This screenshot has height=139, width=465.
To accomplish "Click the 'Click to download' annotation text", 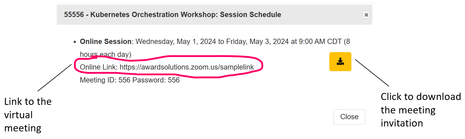I will click(x=421, y=97).
